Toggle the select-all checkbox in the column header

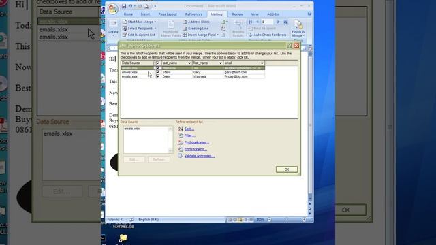pyautogui.click(x=158, y=63)
